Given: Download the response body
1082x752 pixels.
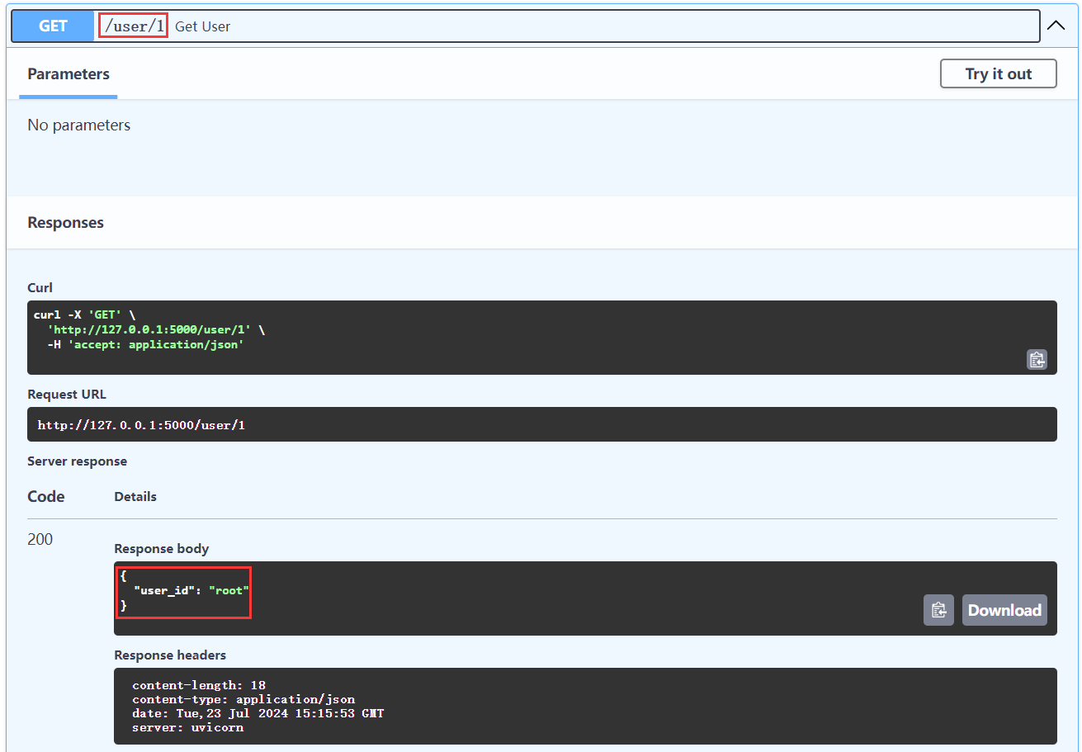Looking at the screenshot, I should (x=1004, y=610).
